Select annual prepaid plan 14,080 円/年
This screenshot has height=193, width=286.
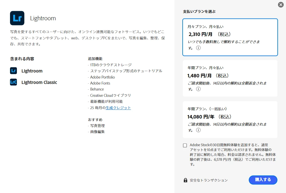[230, 120]
